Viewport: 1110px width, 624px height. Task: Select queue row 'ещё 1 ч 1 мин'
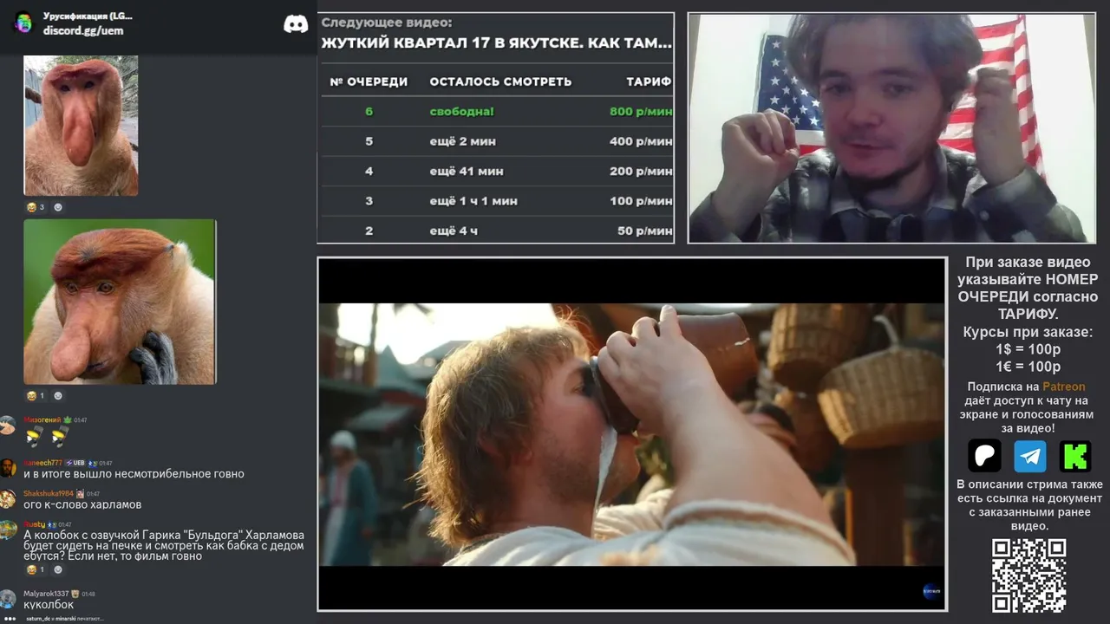click(x=497, y=201)
